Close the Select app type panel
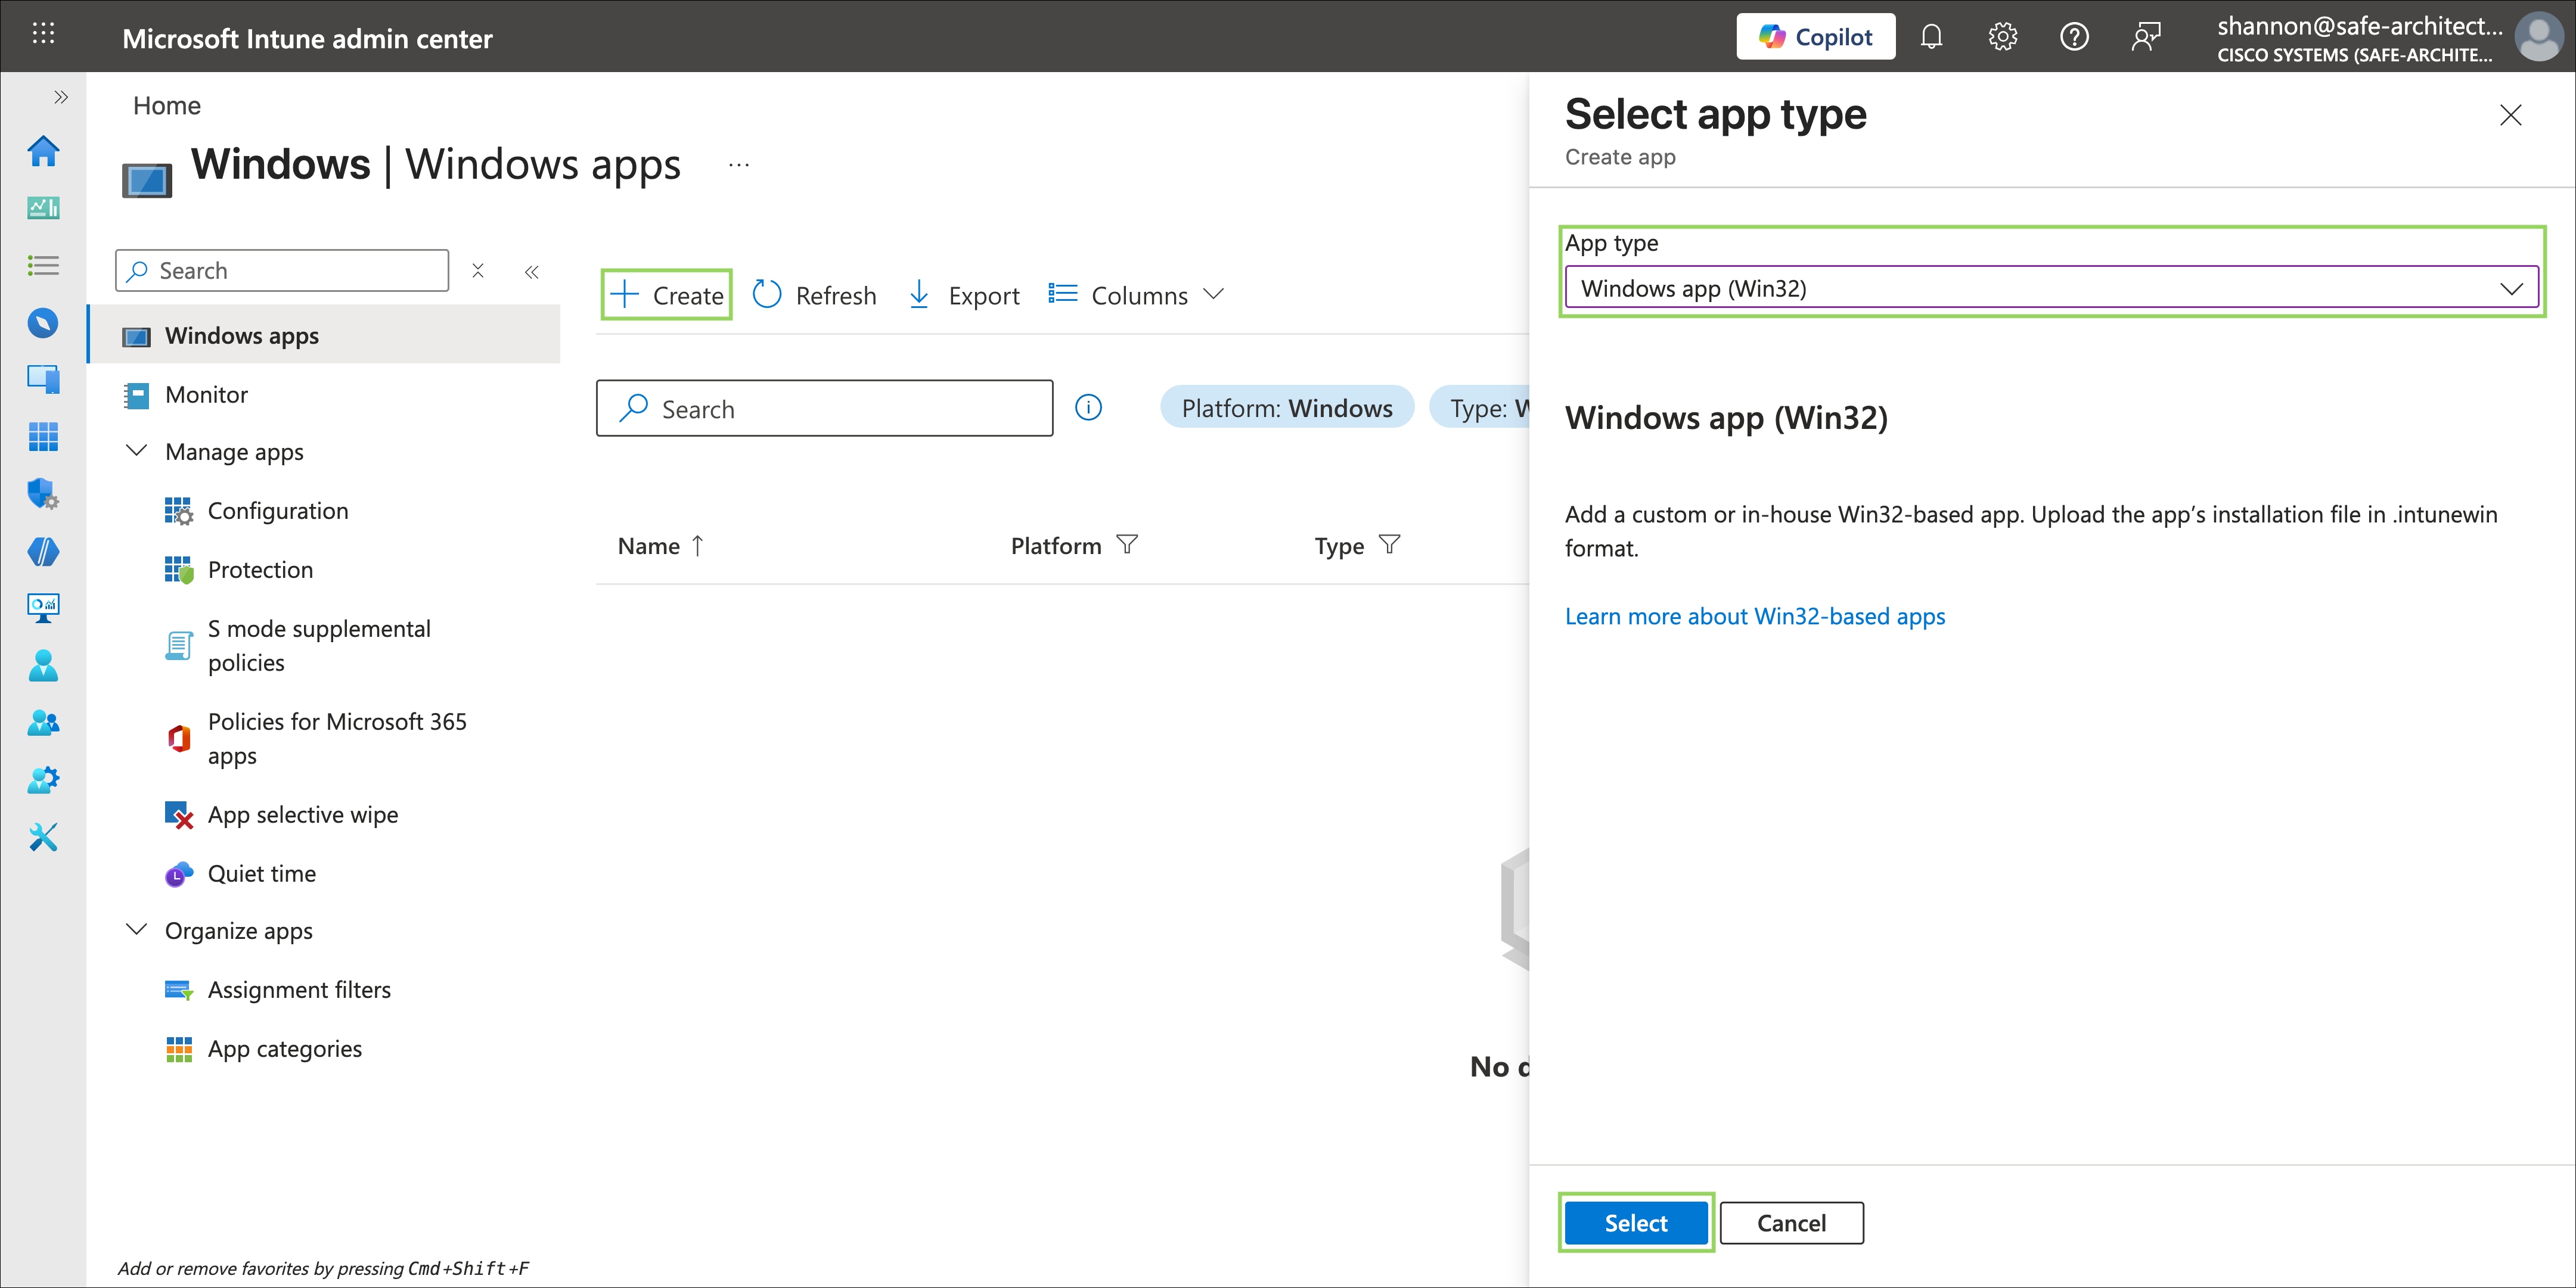This screenshot has width=2576, height=1288. pos(2510,115)
